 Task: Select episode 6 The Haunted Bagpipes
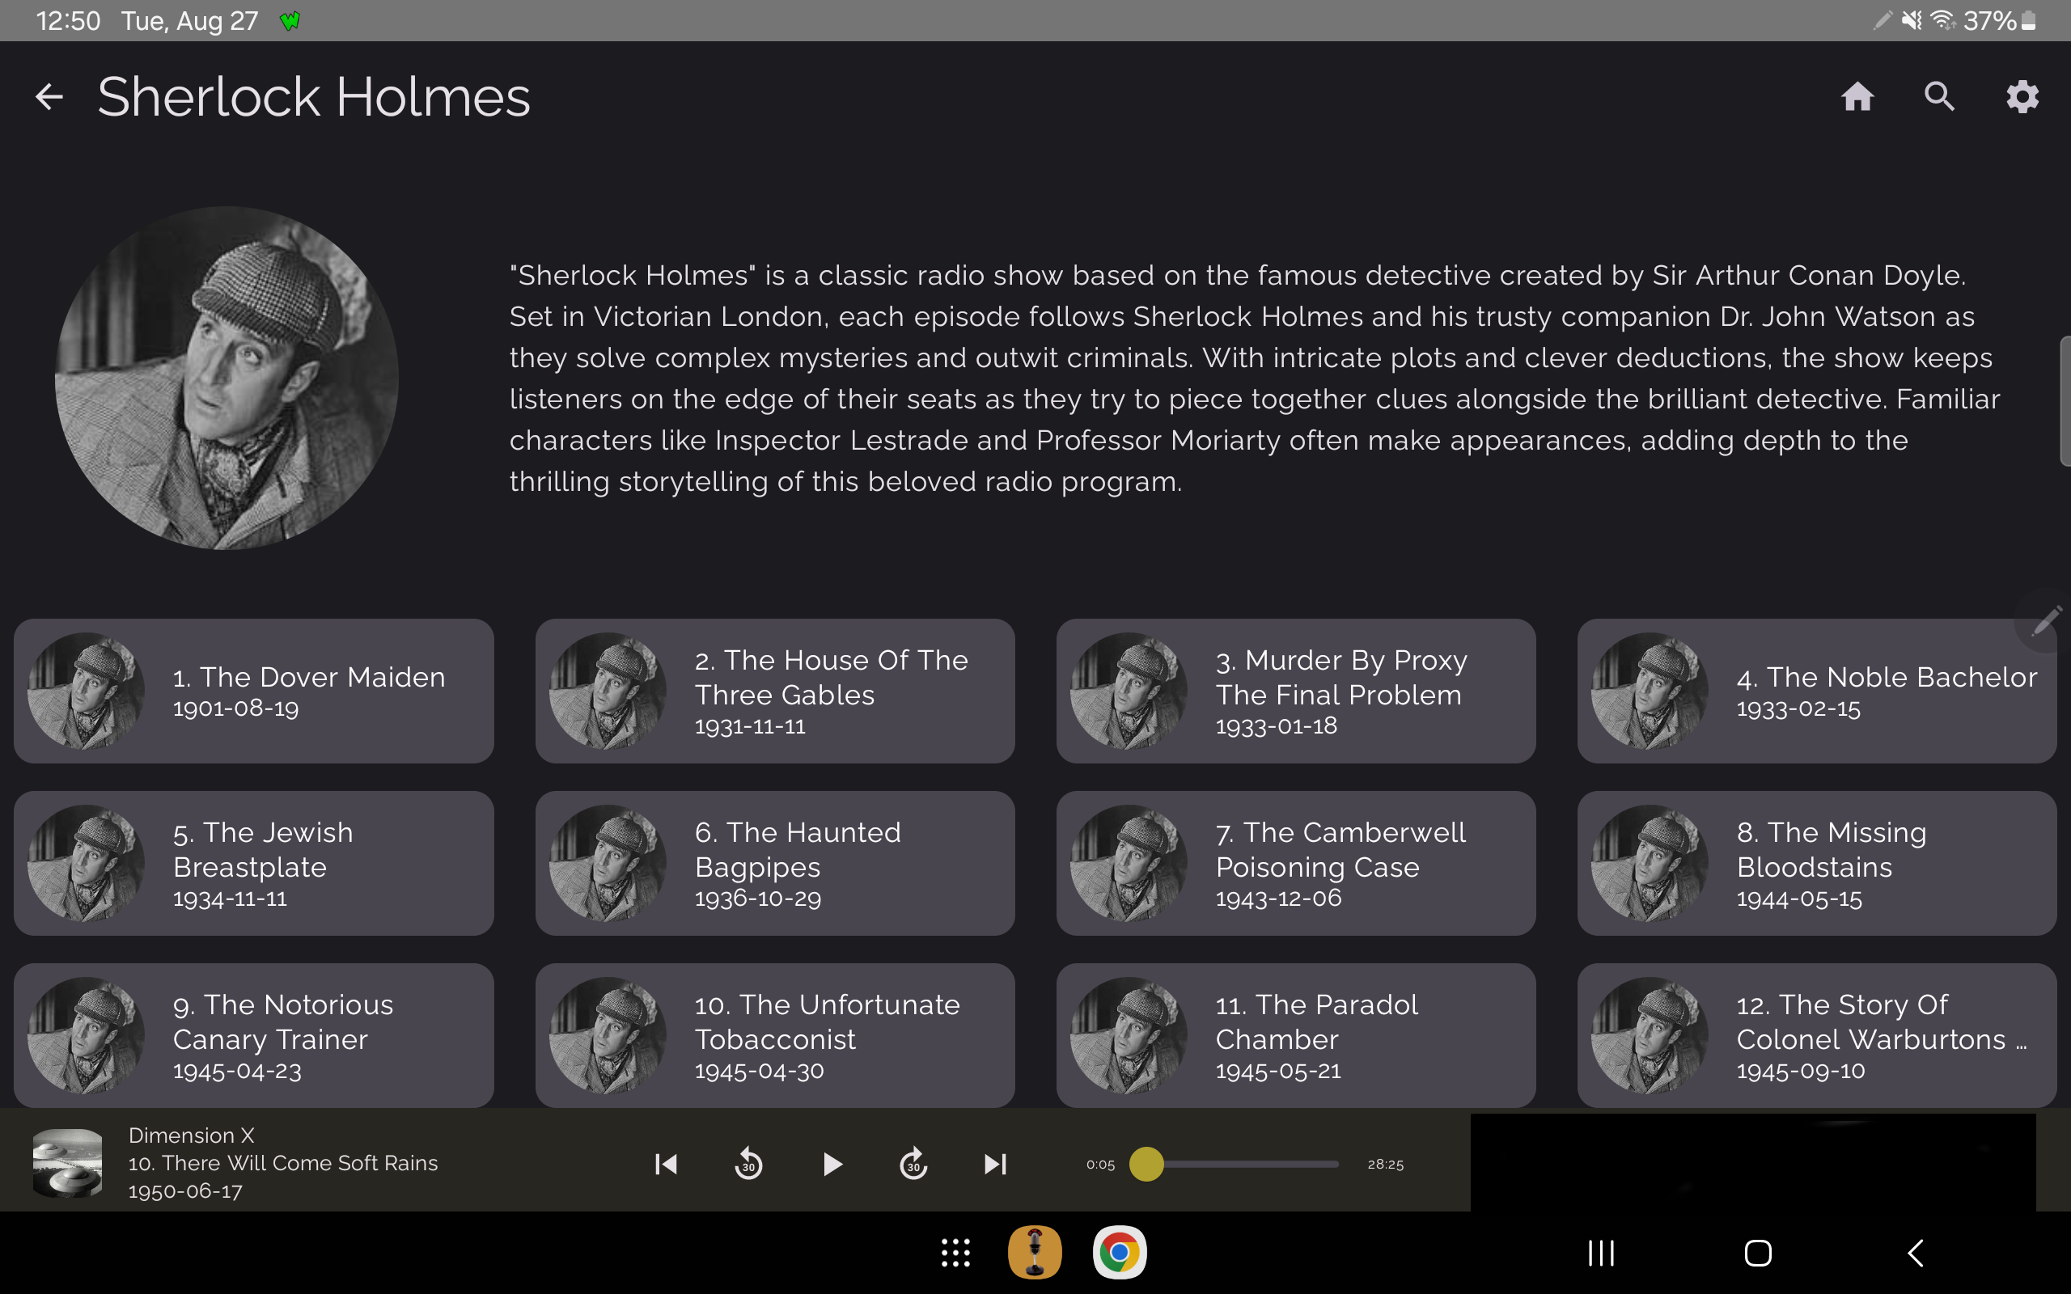773,863
